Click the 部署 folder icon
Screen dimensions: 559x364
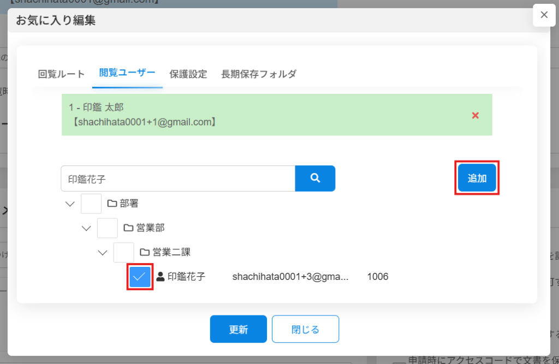coord(112,204)
